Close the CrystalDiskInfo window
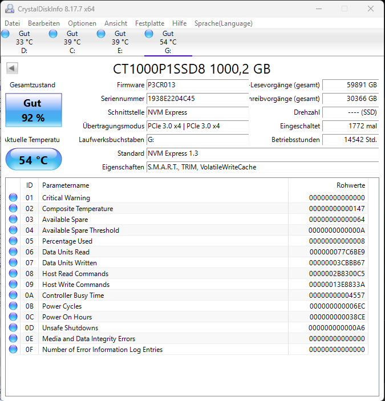Viewport: 385px width, 401px height. pos(371,9)
